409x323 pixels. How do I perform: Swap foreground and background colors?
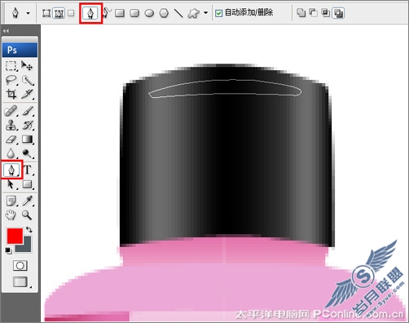(29, 230)
